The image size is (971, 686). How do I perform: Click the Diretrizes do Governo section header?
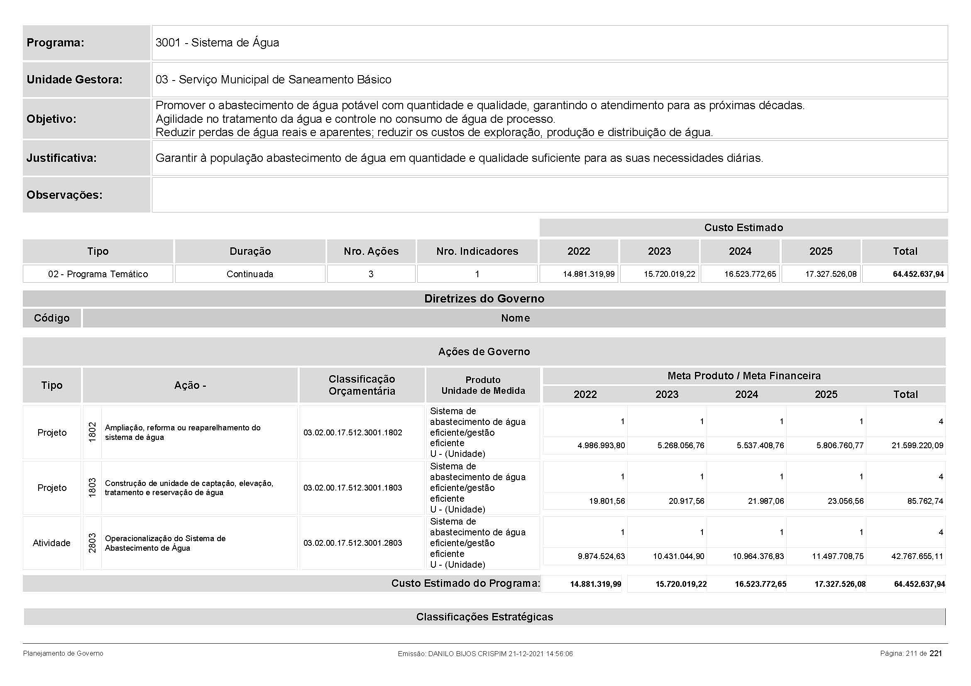pos(484,298)
